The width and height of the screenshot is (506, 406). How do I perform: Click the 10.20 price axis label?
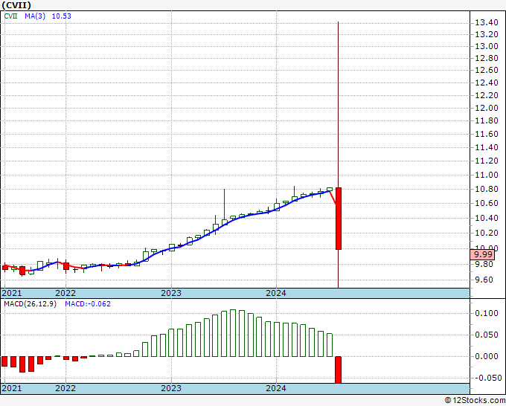(x=487, y=233)
